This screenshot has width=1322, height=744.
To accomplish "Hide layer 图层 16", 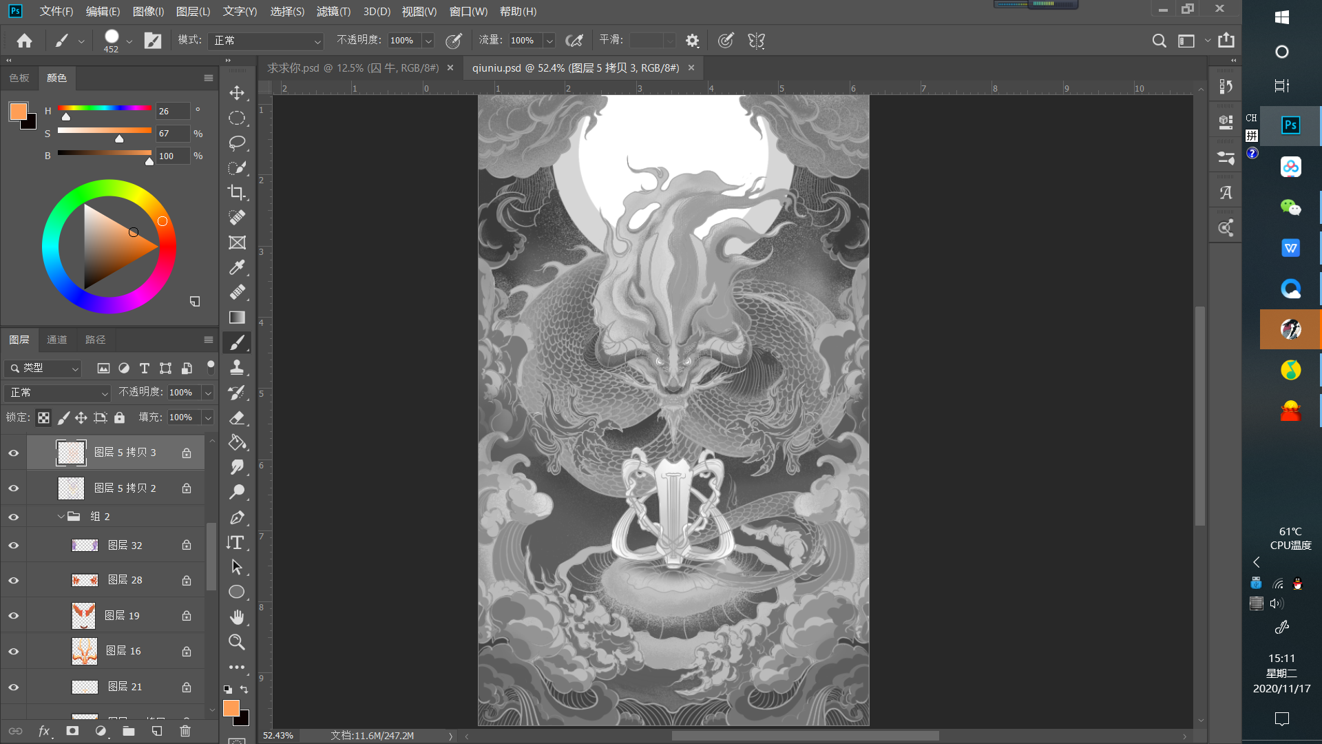I will [x=13, y=651].
